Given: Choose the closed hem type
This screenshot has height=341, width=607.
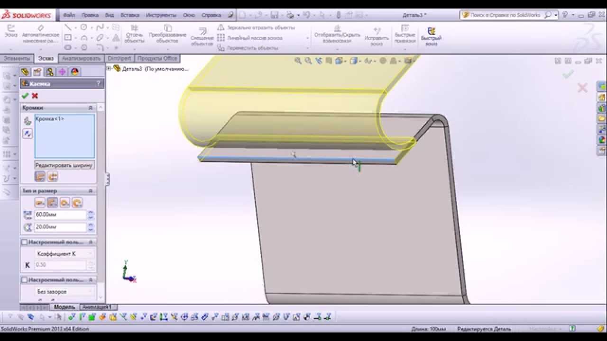Looking at the screenshot, I should (40, 203).
